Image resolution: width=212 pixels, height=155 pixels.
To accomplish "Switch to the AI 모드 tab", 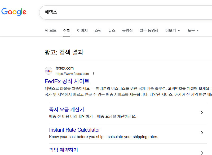I will point(50,30).
